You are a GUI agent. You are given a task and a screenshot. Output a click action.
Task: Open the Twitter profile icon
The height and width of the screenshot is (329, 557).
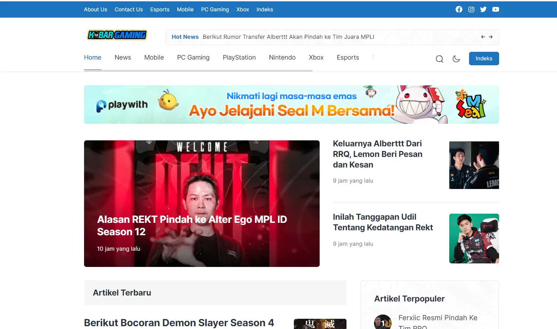[x=483, y=10]
